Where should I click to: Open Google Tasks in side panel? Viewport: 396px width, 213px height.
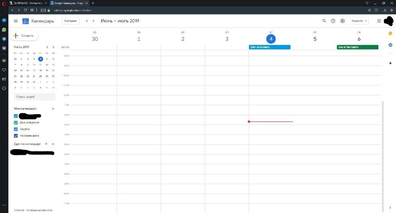pyautogui.click(x=390, y=45)
